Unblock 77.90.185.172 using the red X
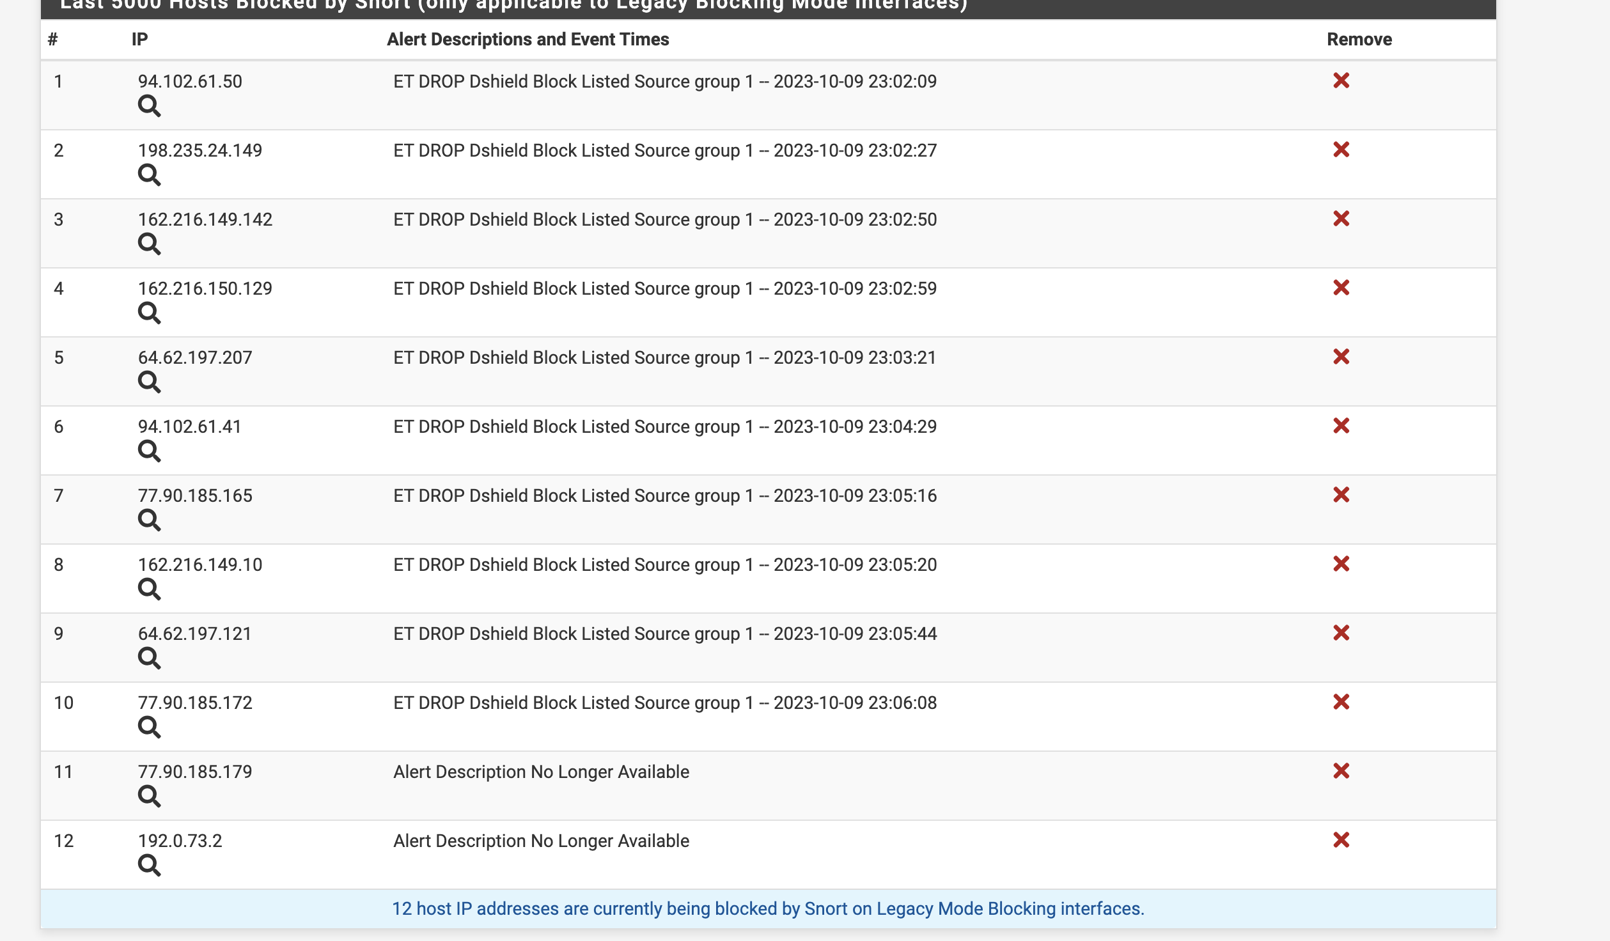The image size is (1610, 941). 1341,702
